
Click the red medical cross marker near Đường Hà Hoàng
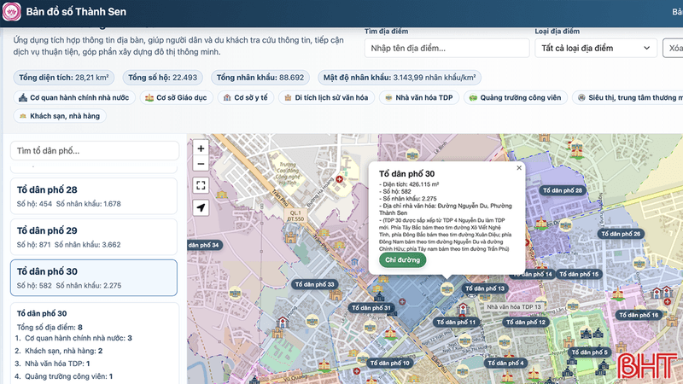tap(339, 179)
